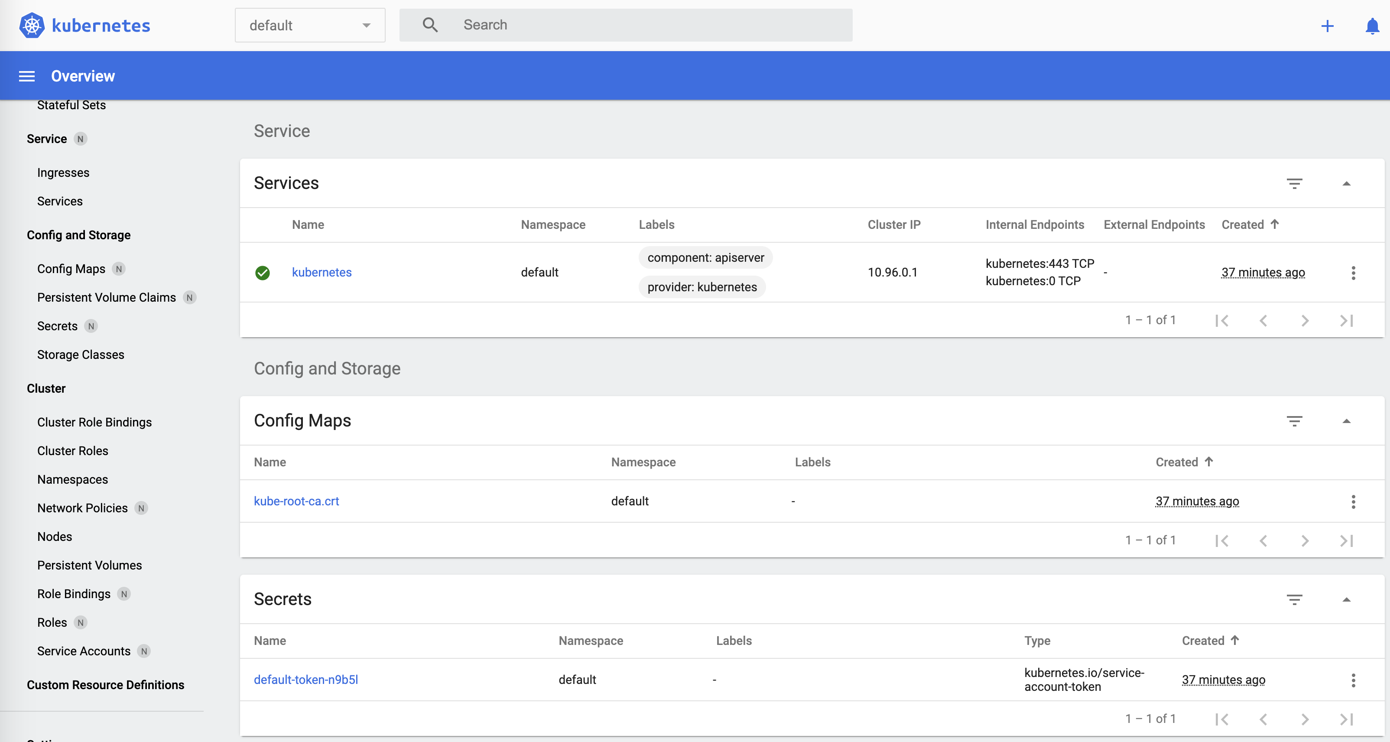Go to last page in Secrets pagination
Viewport: 1390px width, 742px height.
pos(1346,719)
